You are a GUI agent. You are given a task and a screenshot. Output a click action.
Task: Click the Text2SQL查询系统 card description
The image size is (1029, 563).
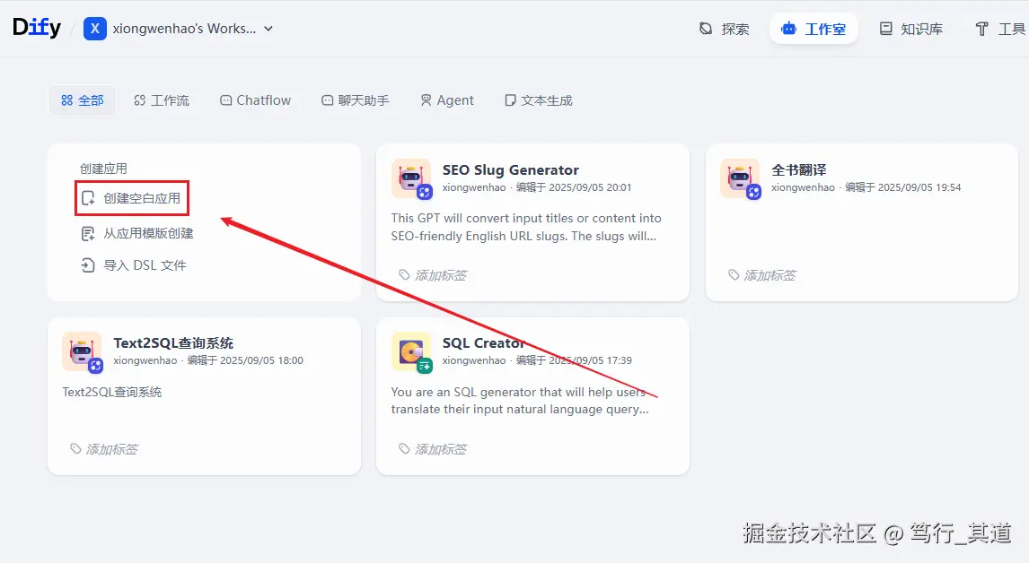(112, 392)
